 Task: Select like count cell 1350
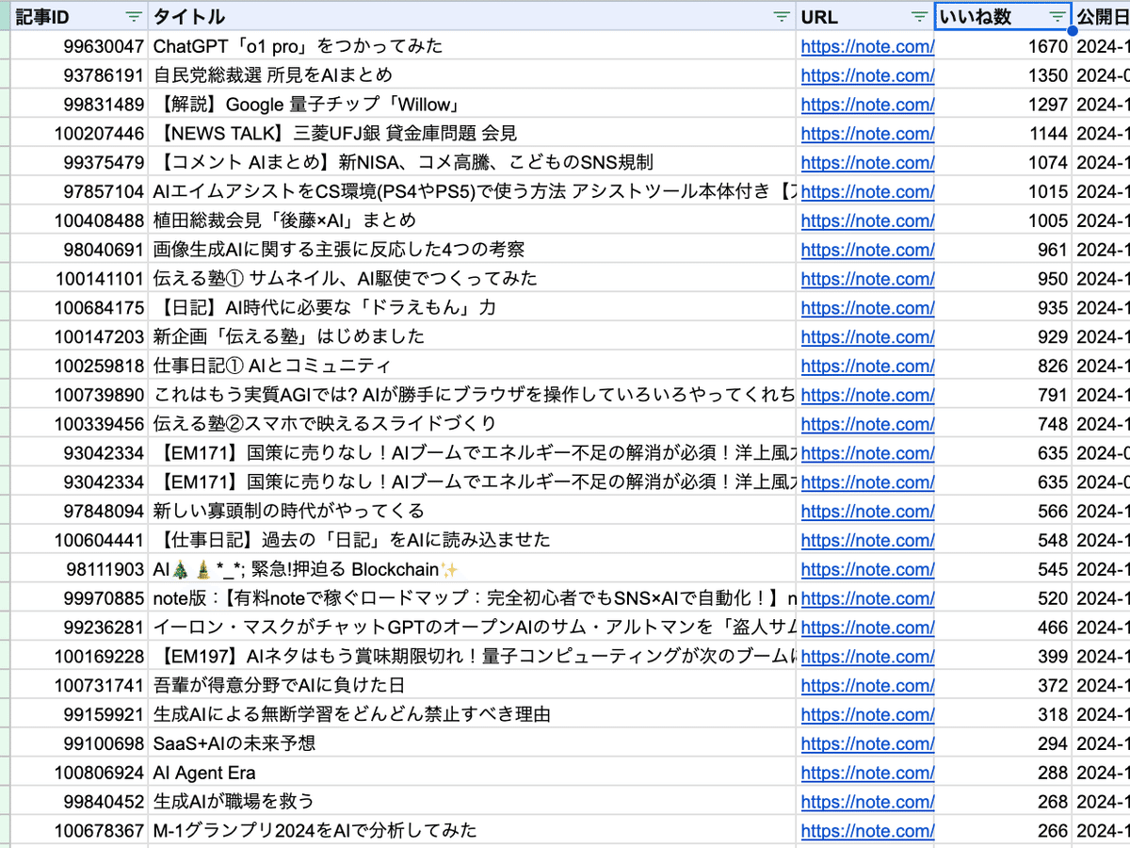pos(1003,75)
